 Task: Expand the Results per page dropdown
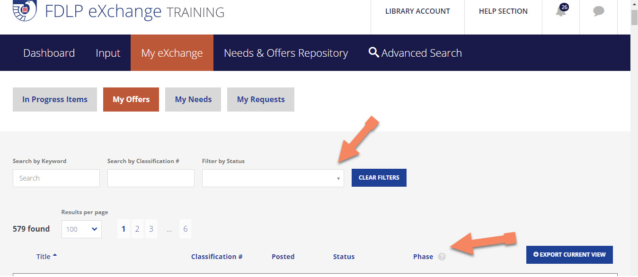(x=81, y=229)
